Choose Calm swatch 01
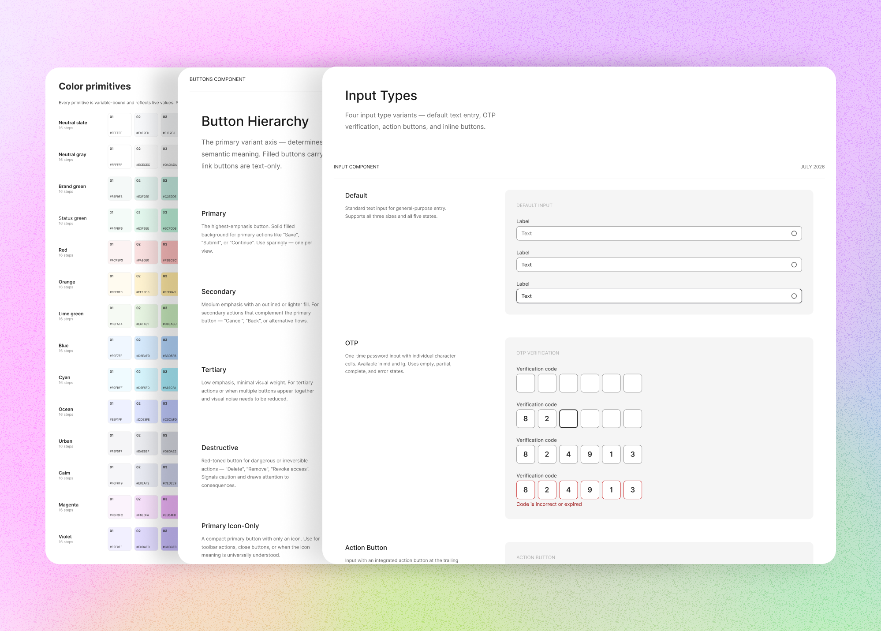 (x=119, y=475)
